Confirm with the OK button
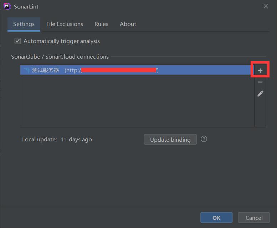The width and height of the screenshot is (277, 228). pos(216,218)
